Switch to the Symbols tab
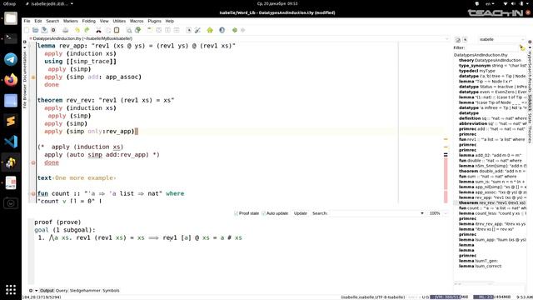The width and height of the screenshot is (533, 300). pyautogui.click(x=111, y=291)
